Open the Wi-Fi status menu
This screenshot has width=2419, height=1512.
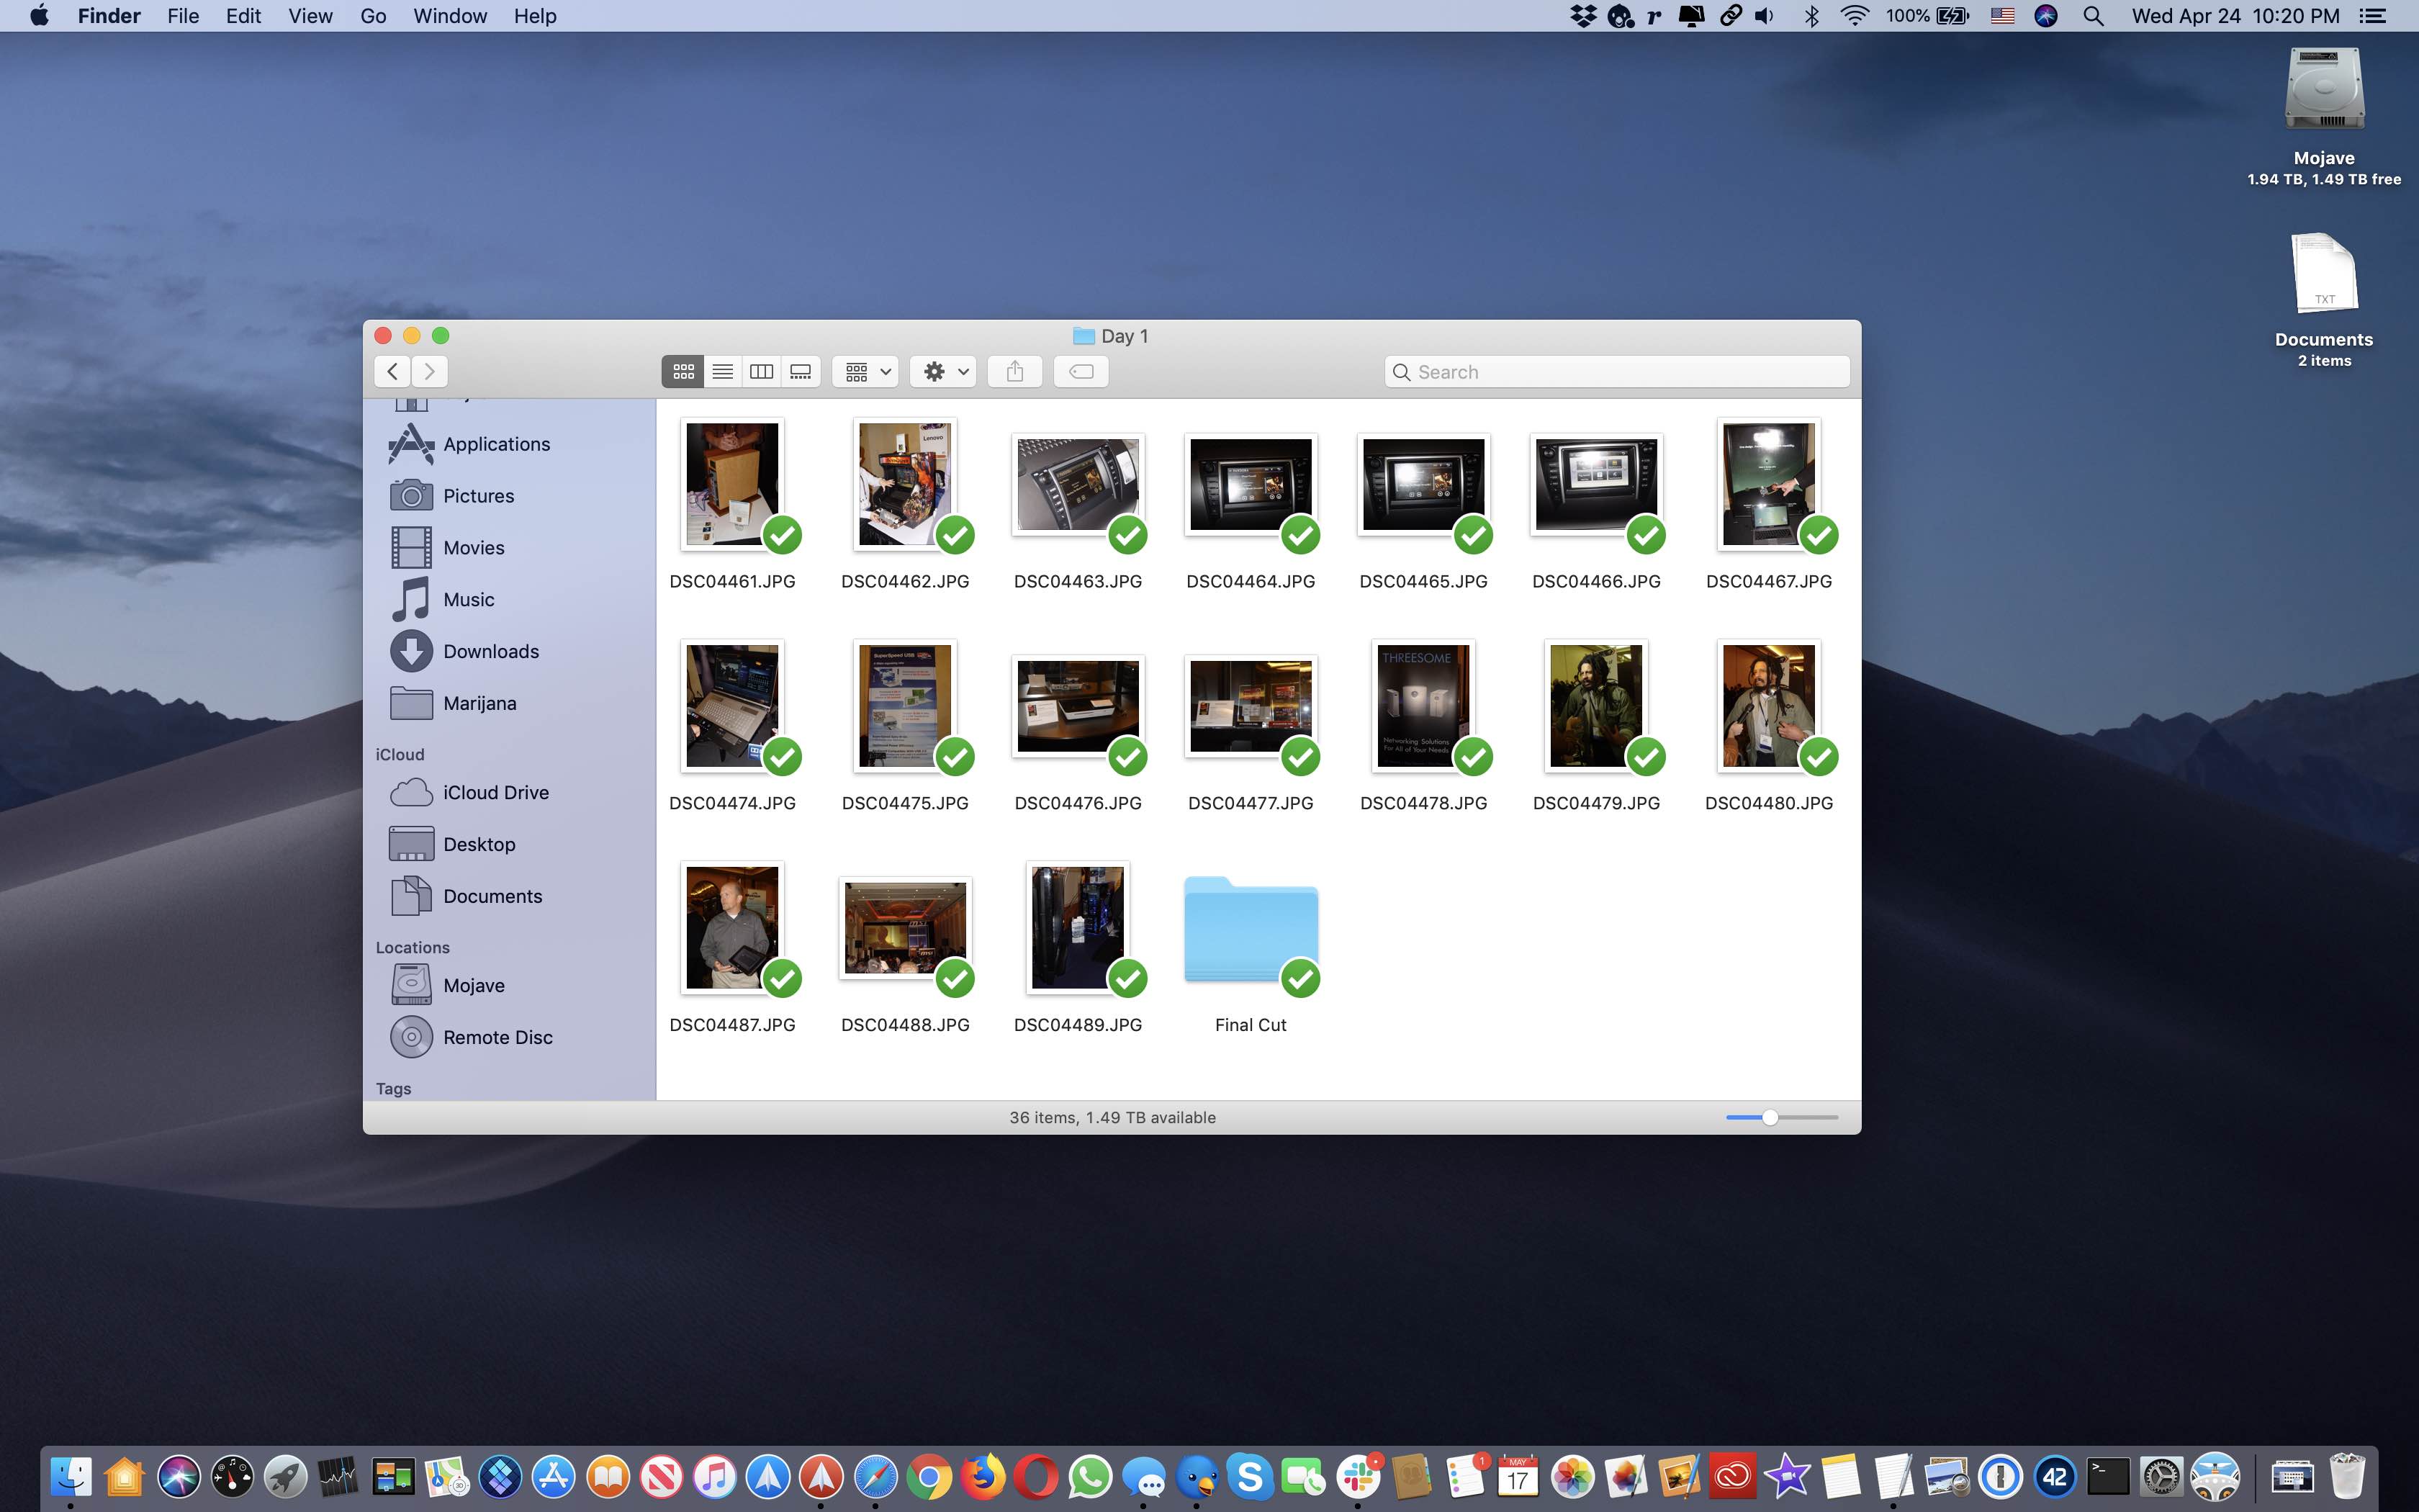coord(1855,16)
